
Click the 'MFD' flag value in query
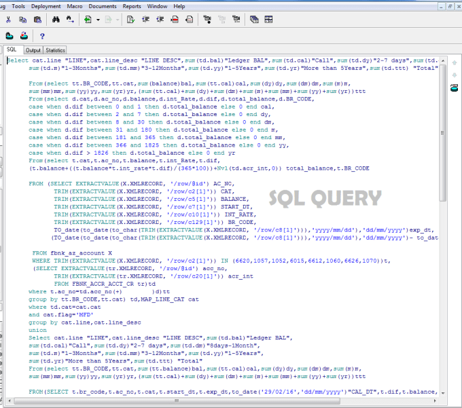point(86,315)
